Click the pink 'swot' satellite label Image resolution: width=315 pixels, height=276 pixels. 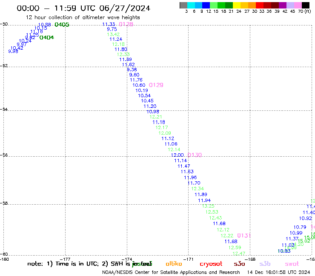click(x=292, y=264)
